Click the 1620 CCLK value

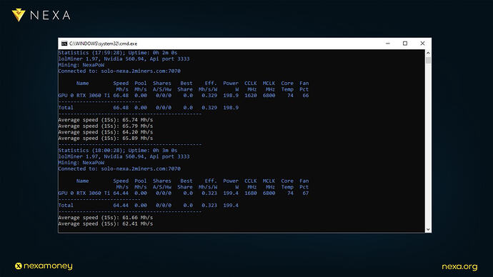click(x=251, y=96)
